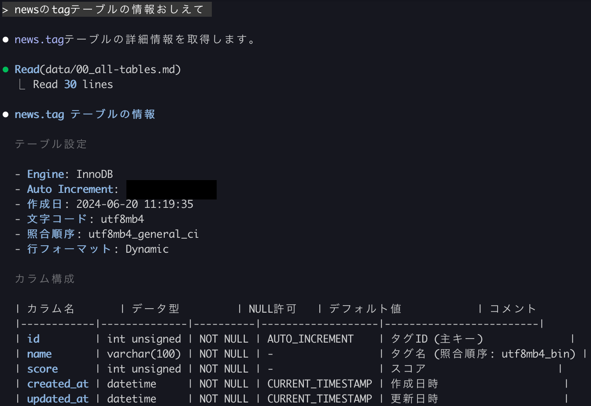Viewport: 591px width, 406px height.
Task: Click the updated_at column row label
Action: click(58, 399)
